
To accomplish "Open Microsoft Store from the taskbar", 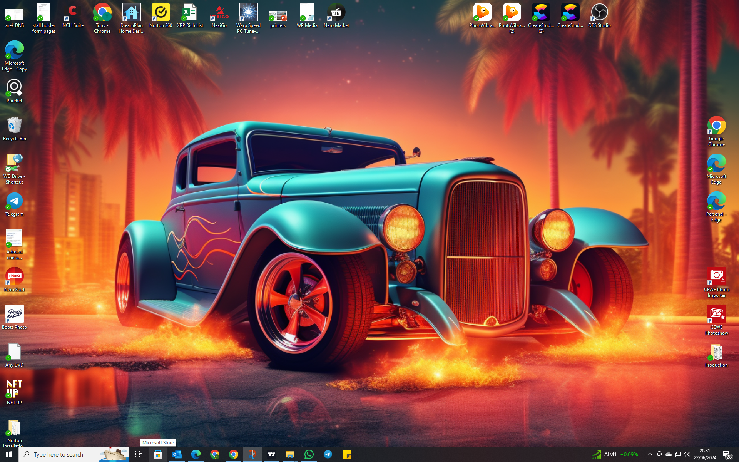I will [x=158, y=454].
